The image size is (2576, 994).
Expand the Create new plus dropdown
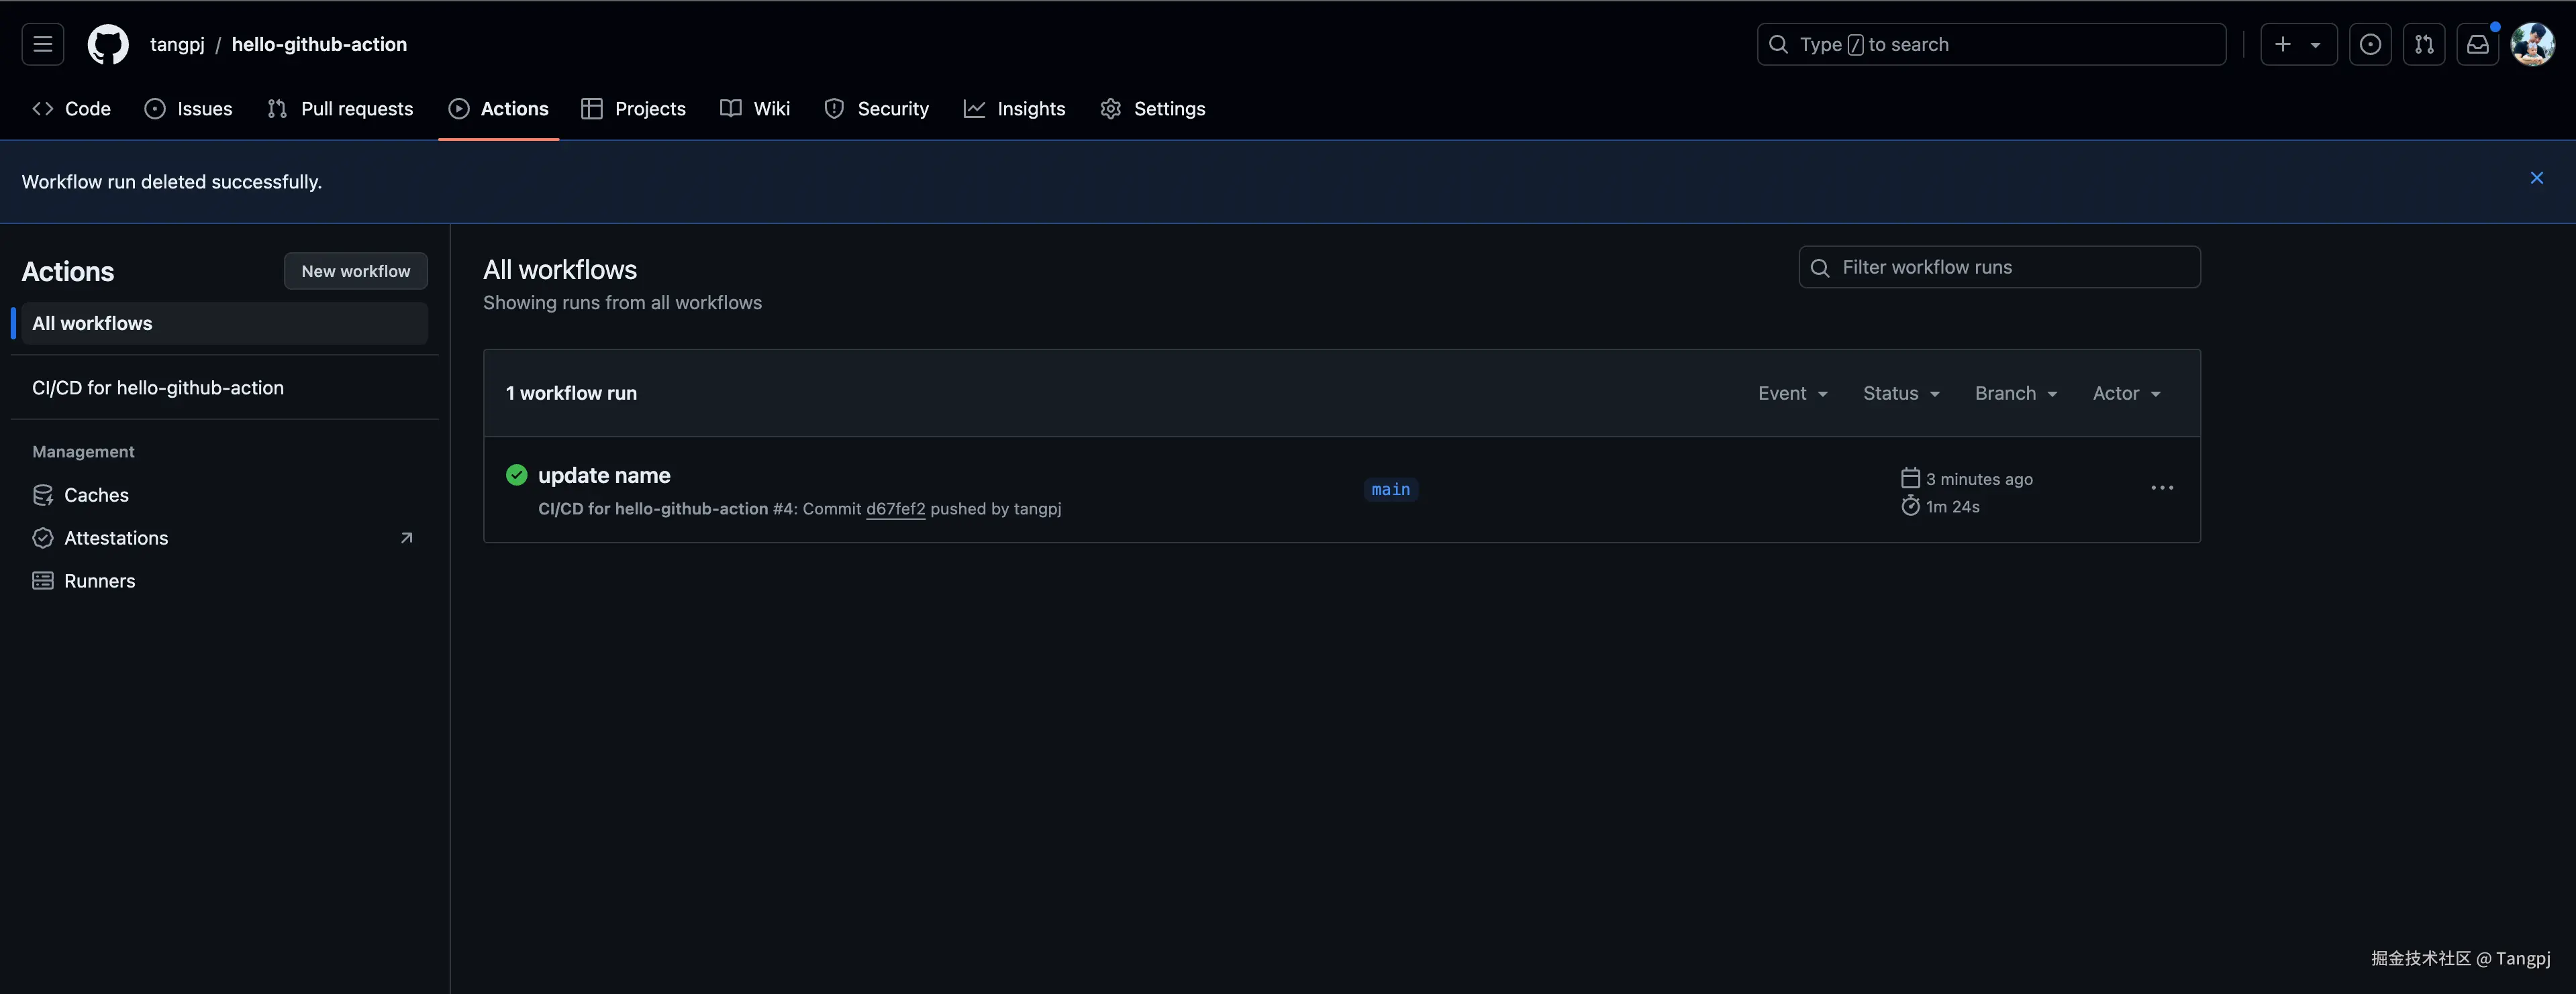pos(2298,44)
